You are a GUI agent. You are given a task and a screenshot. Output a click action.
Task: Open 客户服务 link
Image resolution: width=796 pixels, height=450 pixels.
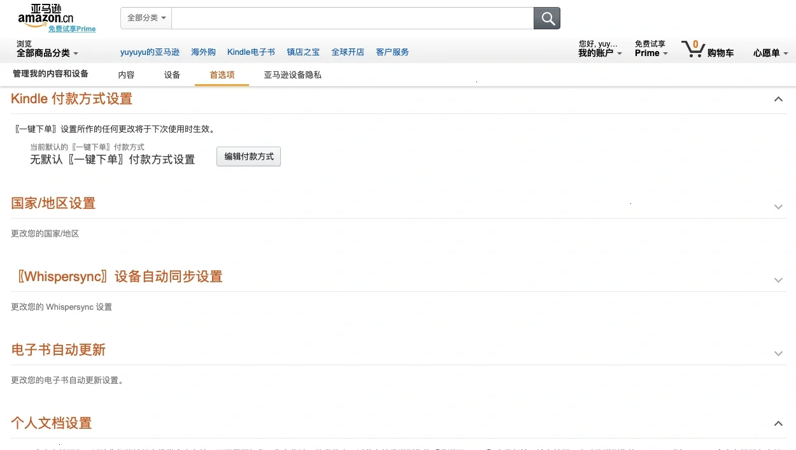click(392, 52)
